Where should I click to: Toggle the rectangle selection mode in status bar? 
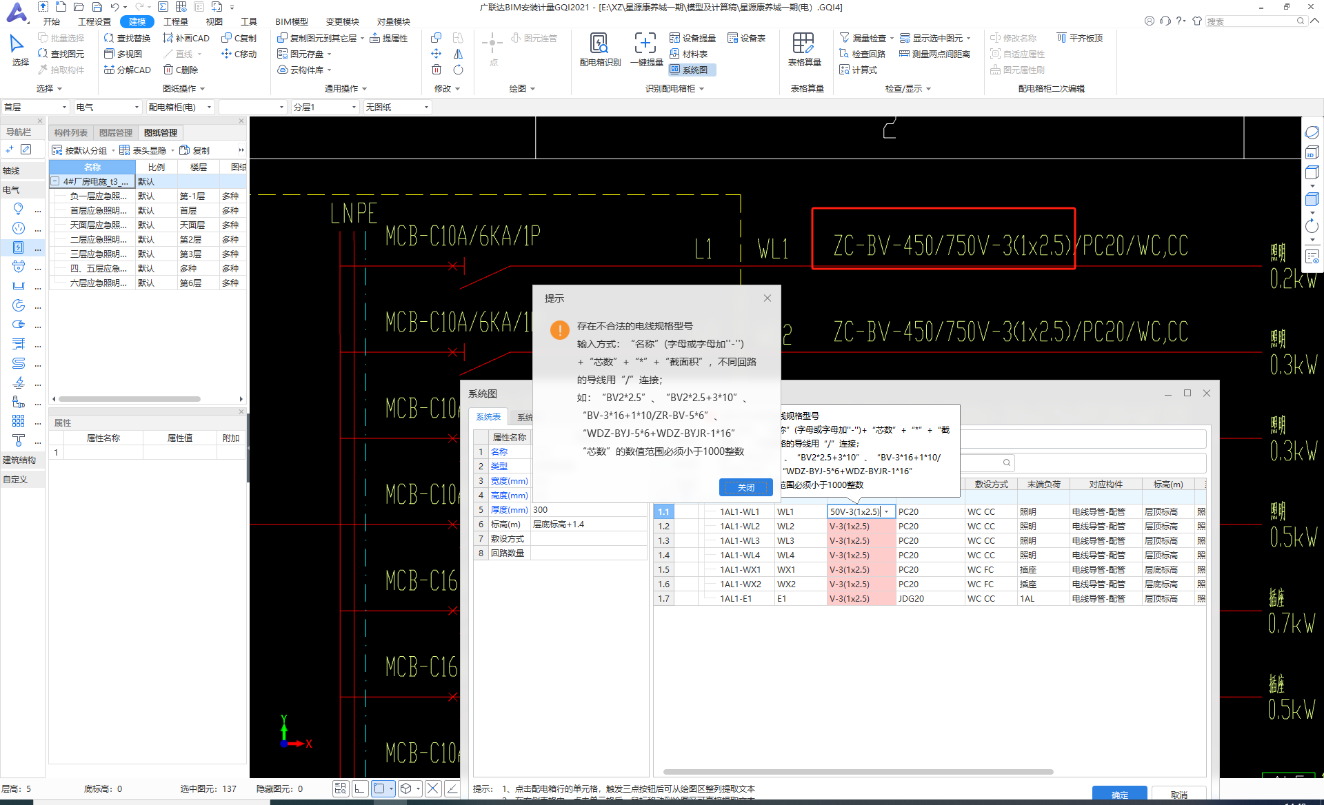[x=379, y=788]
